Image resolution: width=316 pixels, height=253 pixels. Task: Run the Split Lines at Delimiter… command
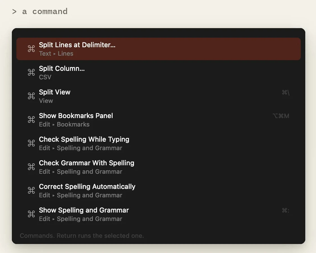click(158, 49)
